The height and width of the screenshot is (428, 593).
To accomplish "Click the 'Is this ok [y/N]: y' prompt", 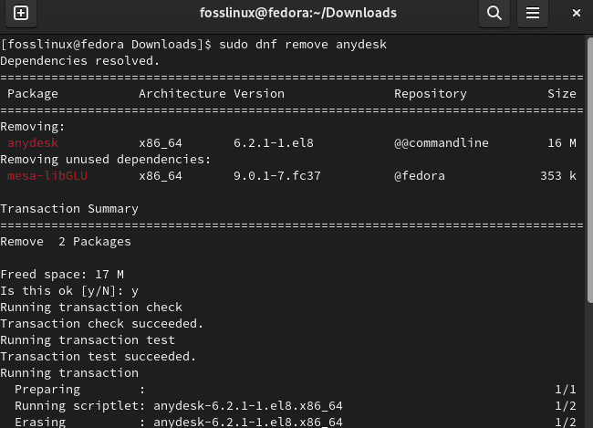I will coord(69,291).
